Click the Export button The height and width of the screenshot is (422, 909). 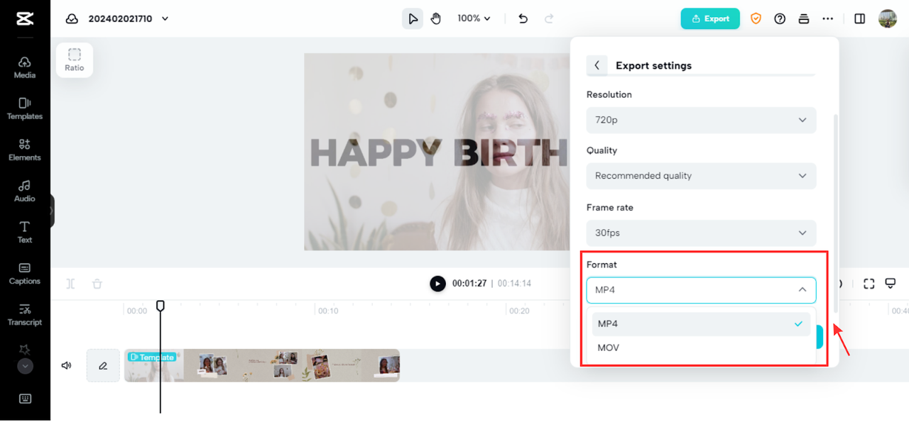tap(710, 18)
